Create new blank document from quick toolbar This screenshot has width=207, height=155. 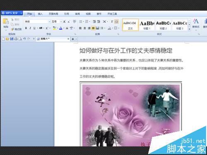click(x=3, y=39)
